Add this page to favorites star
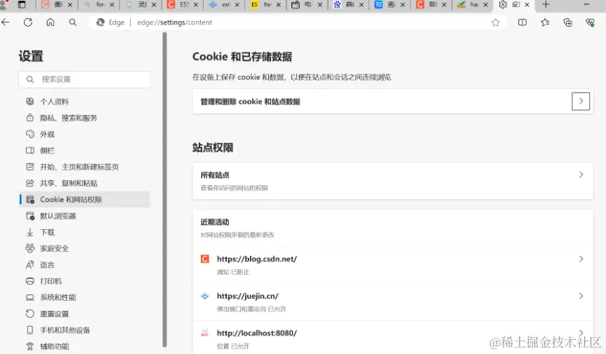606x354 pixels. click(x=496, y=22)
